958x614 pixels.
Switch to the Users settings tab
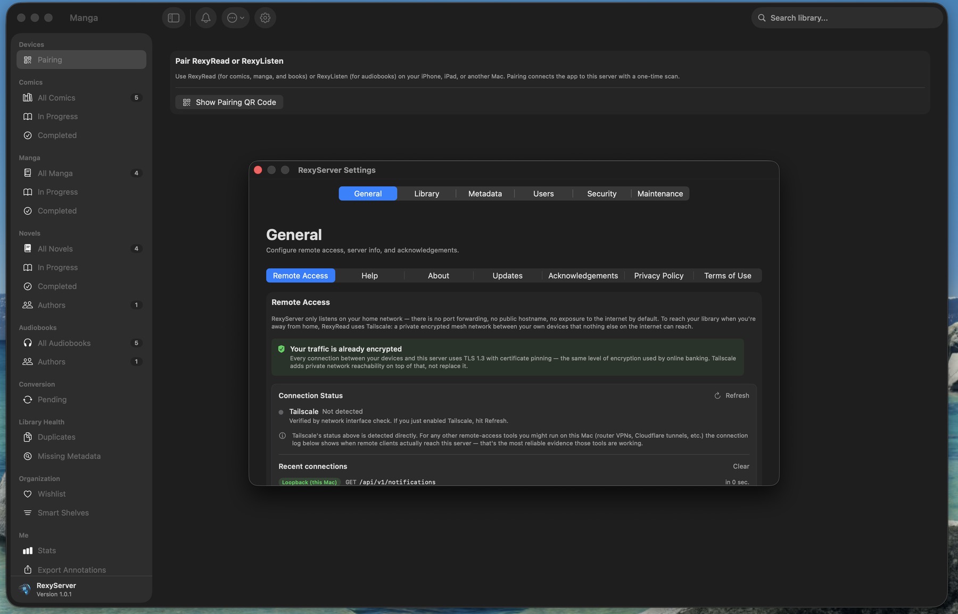click(x=543, y=194)
